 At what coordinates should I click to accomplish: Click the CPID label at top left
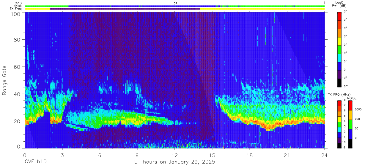[x=18, y=3]
